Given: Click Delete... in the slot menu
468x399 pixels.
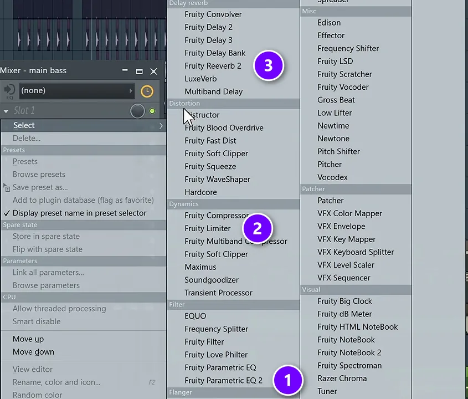Looking at the screenshot, I should click(84, 139).
